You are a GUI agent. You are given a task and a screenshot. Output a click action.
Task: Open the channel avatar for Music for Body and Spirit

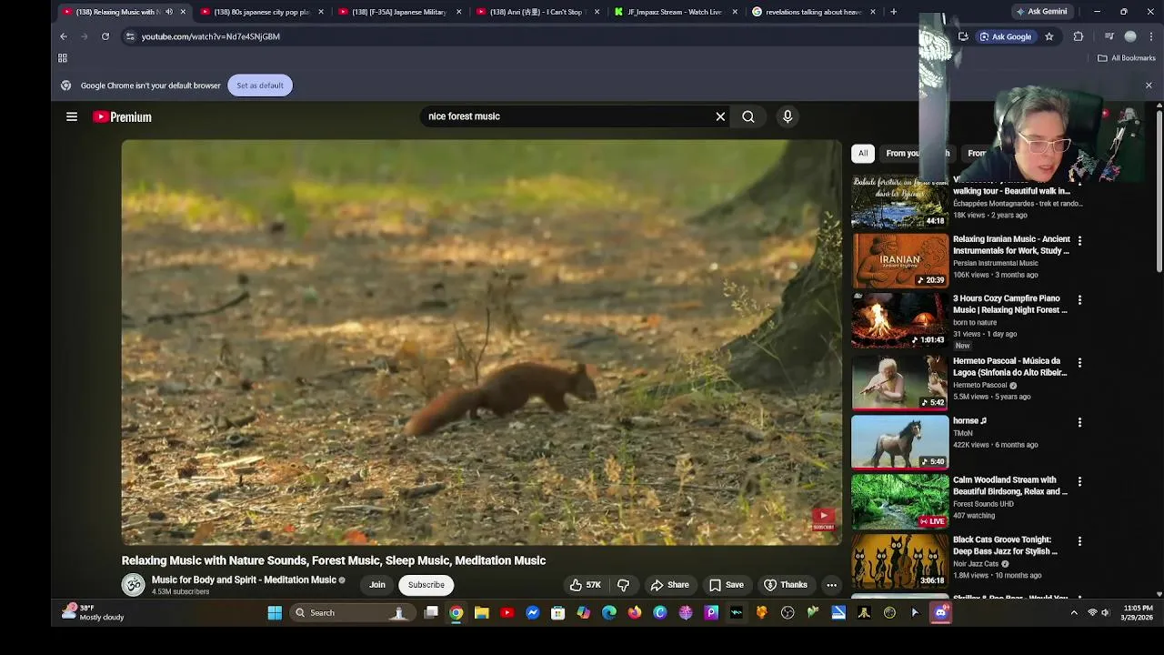click(134, 585)
